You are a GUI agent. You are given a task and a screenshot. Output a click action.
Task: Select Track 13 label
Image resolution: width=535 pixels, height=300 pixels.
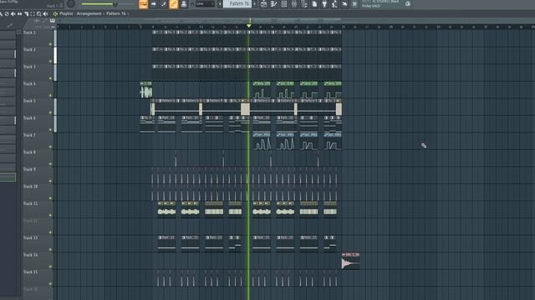(30, 237)
